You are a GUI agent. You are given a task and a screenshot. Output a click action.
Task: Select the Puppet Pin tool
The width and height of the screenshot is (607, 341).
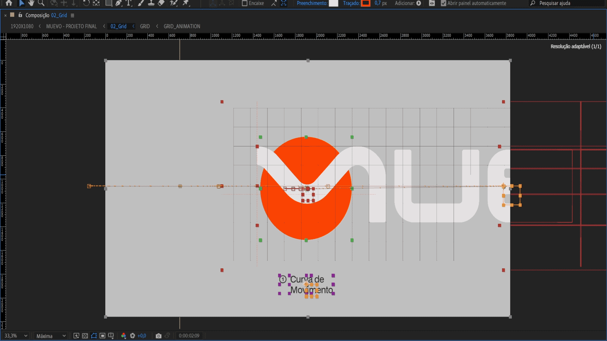click(186, 3)
